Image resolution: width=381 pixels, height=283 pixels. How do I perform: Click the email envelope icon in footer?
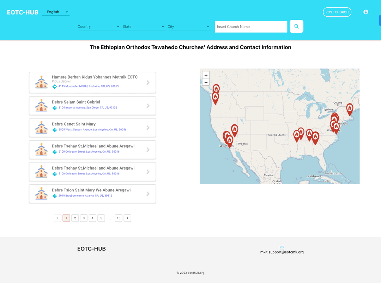point(282,247)
